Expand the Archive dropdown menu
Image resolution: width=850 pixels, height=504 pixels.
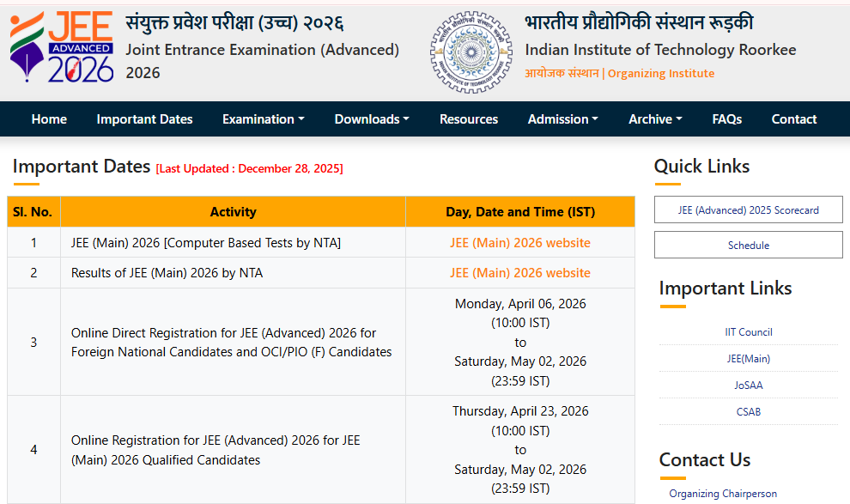654,119
